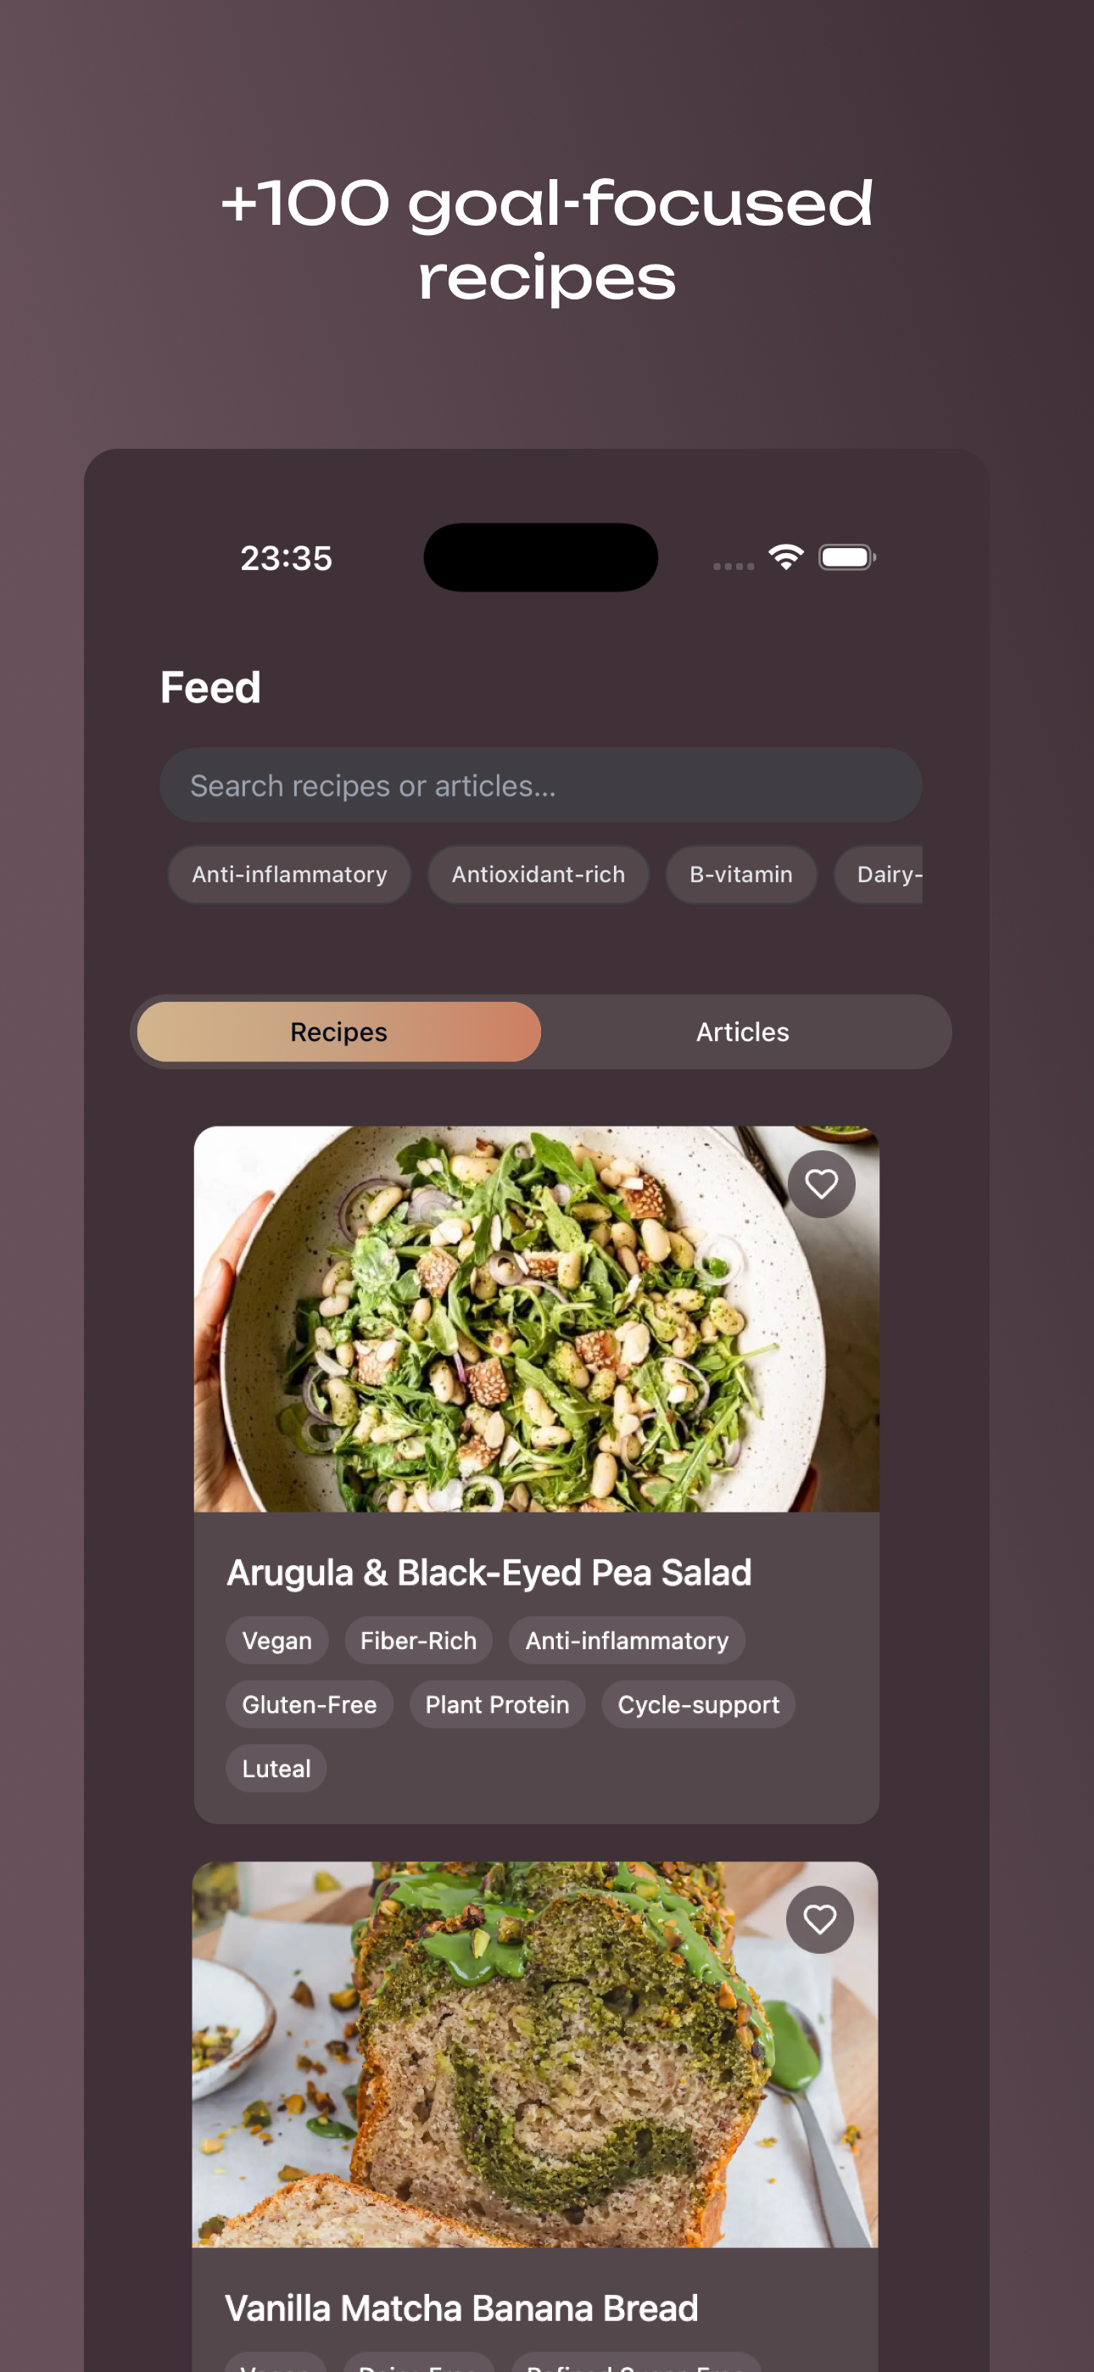The width and height of the screenshot is (1094, 2372).
Task: Switch to the Articles tab
Action: [743, 1032]
